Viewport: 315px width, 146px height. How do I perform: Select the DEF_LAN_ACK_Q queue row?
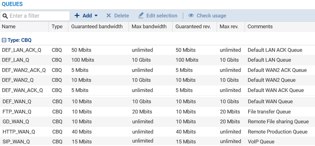click(x=21, y=50)
